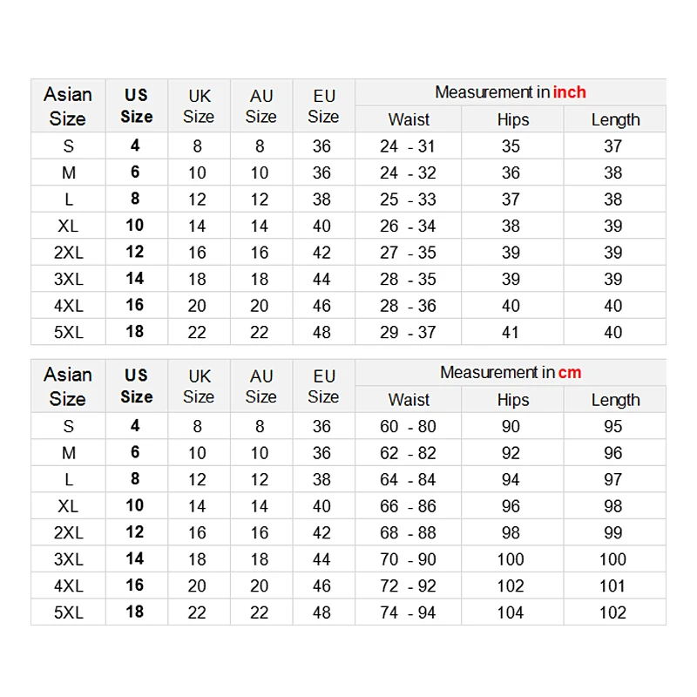
Task: Click Hips column header in inch table
Action: tap(512, 119)
